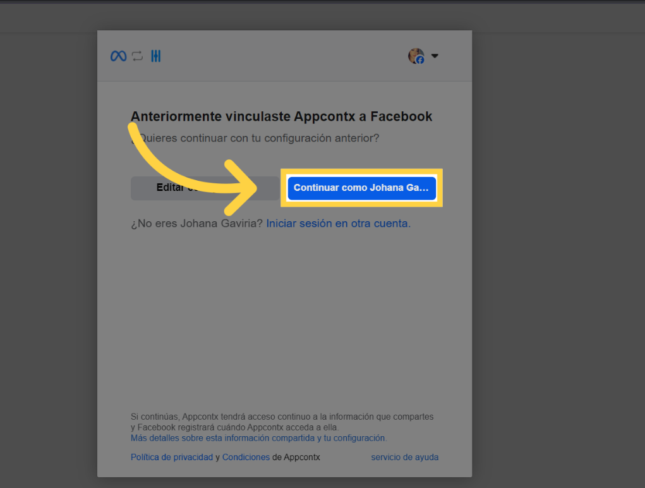Viewport: 645px width, 488px height.
Task: Click the Facebook badge on the avatar
Action: click(x=420, y=60)
